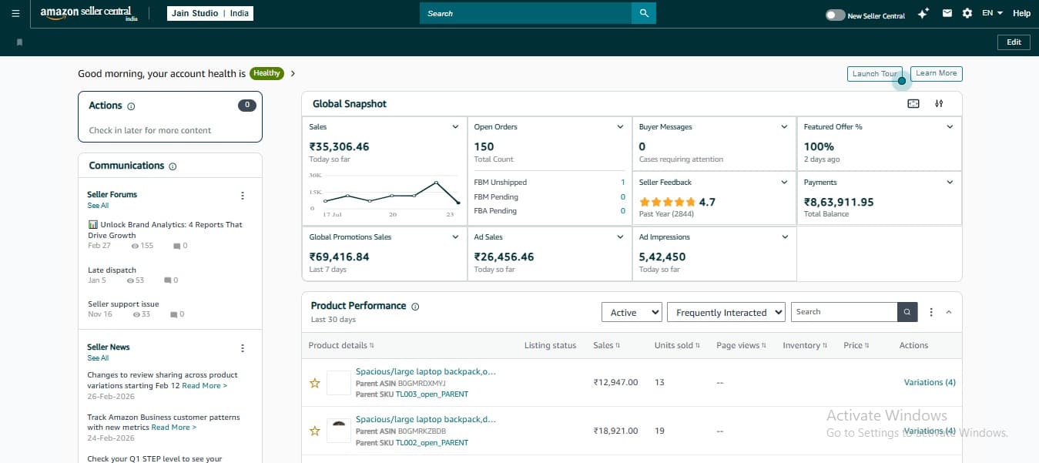Open Unlock Brand Analytics forum post
Image resolution: width=1039 pixels, height=463 pixels.
[x=166, y=230]
